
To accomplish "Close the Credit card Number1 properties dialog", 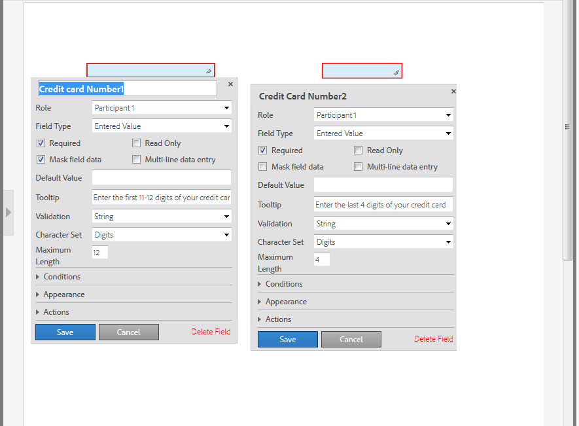I will [230, 84].
